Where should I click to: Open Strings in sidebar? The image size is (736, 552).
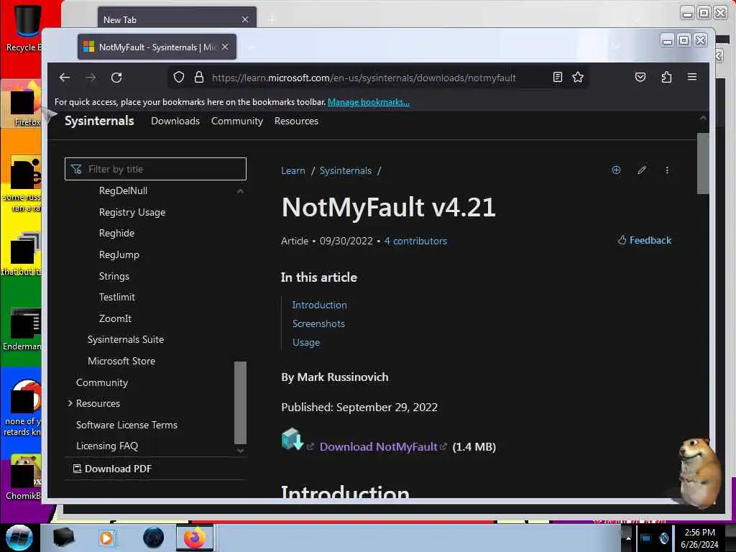(x=114, y=276)
